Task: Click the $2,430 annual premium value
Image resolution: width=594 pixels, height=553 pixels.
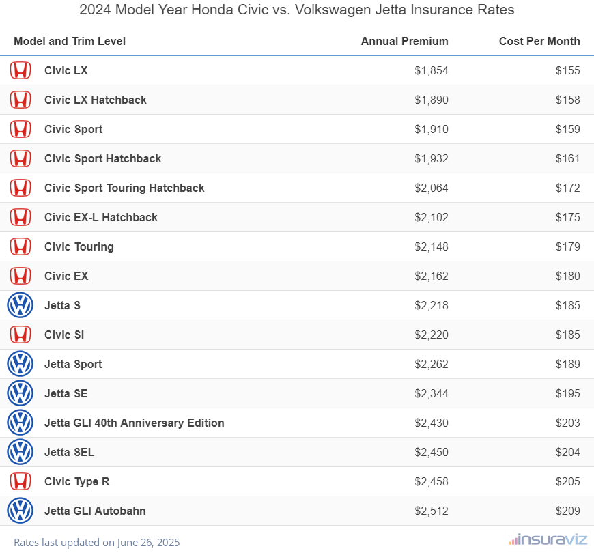Action: 432,423
